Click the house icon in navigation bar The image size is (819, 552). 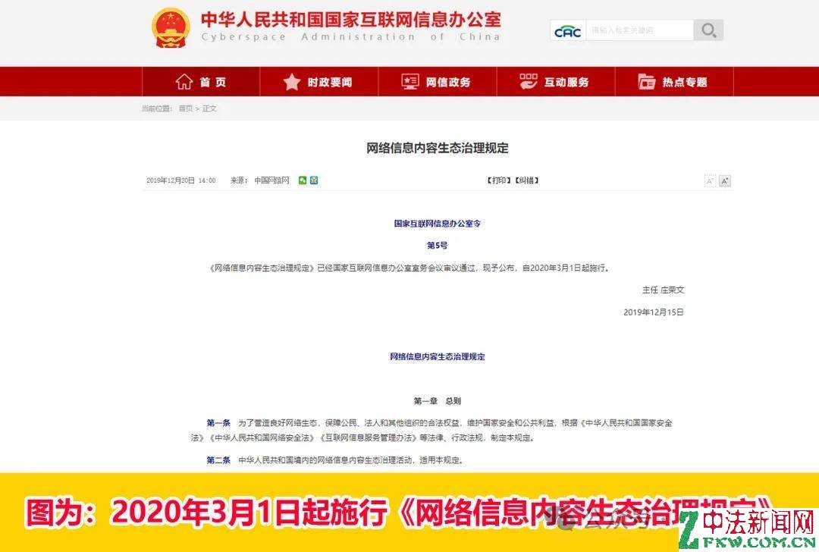click(184, 82)
